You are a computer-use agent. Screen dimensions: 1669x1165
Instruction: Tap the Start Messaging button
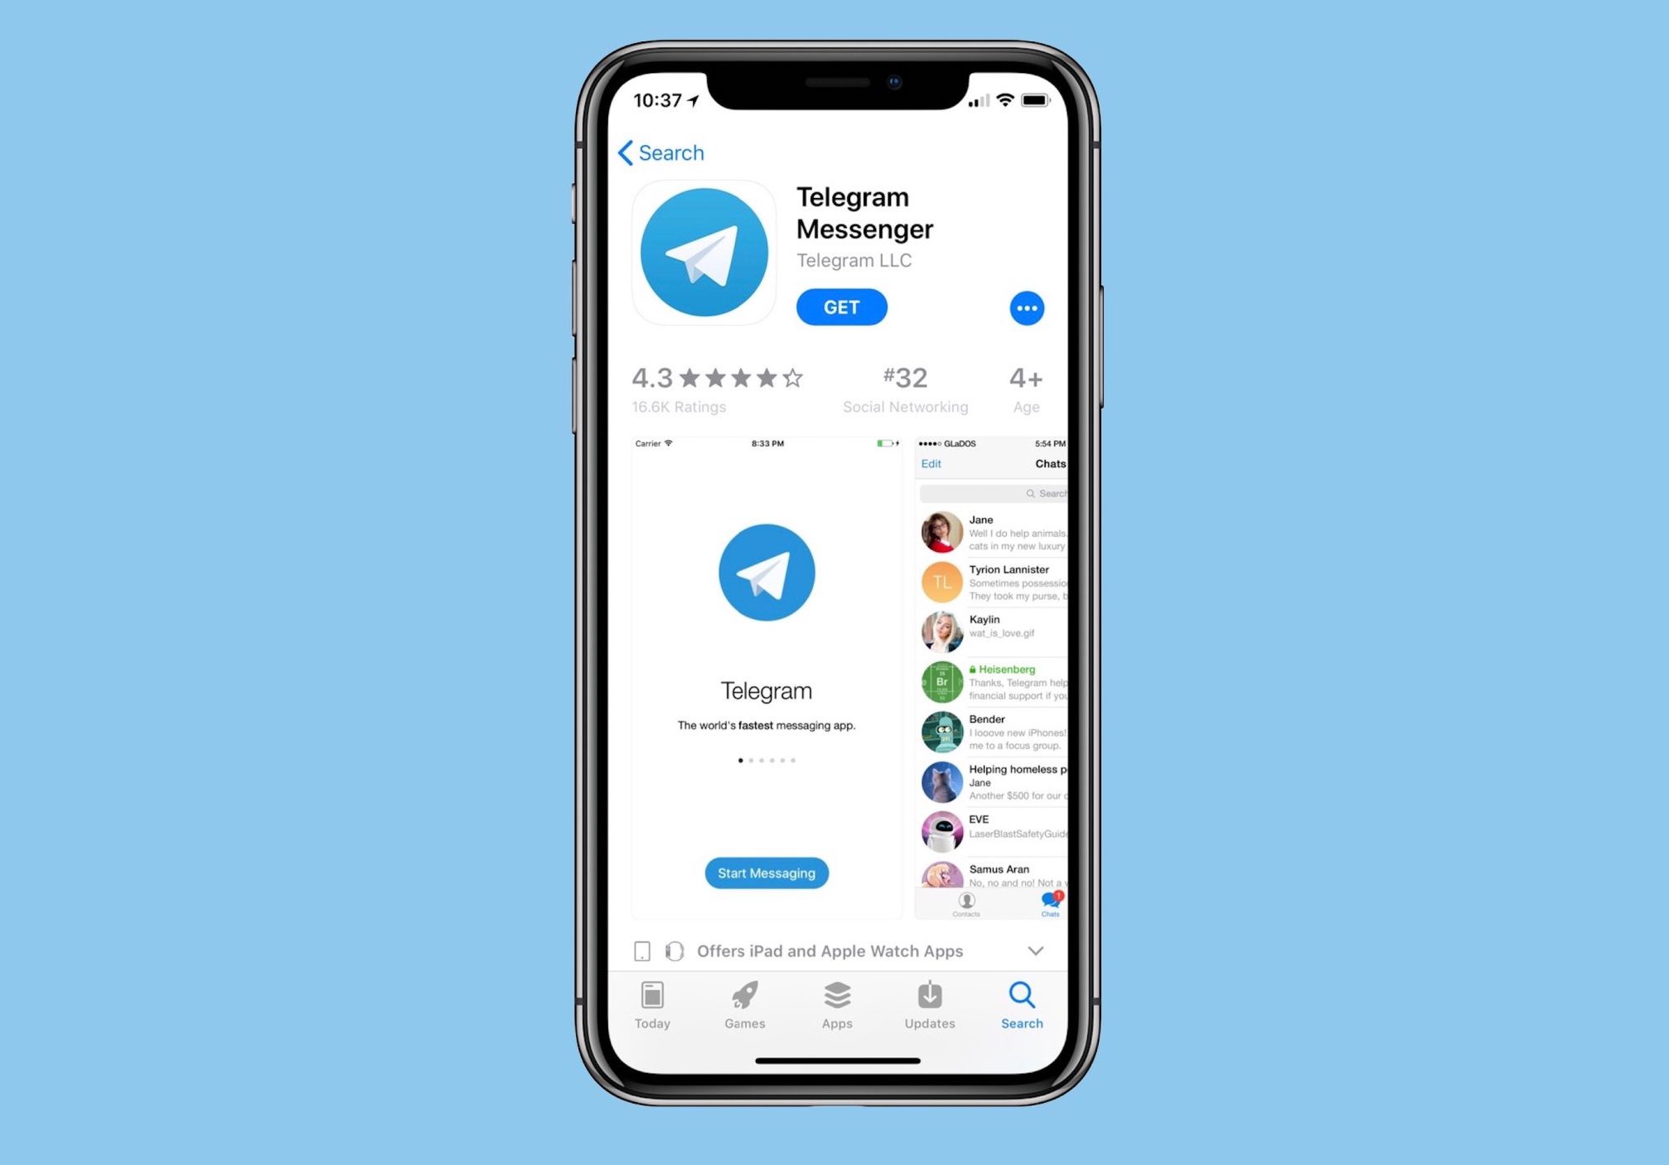point(765,873)
